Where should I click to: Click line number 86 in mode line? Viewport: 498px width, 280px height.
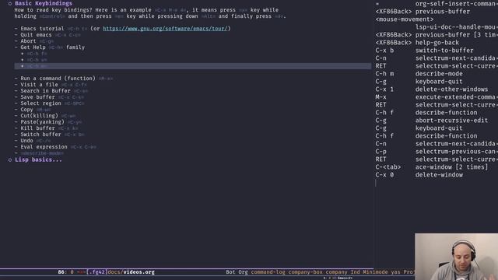(61, 272)
